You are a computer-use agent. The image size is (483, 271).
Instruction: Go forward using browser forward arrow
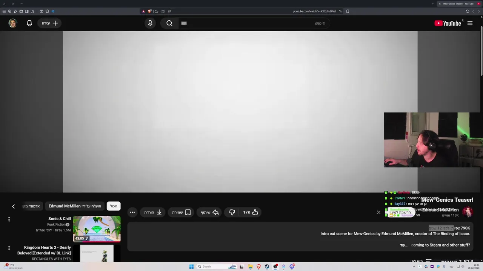coord(473,11)
